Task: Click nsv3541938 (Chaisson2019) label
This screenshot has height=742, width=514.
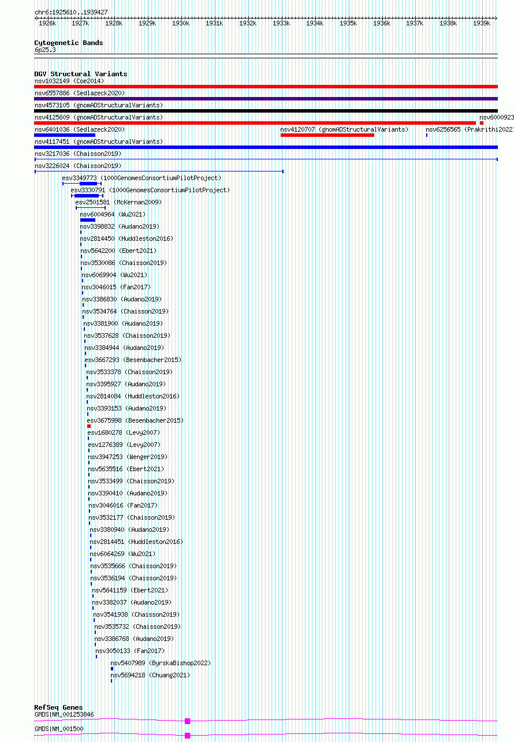Action: coord(136,614)
